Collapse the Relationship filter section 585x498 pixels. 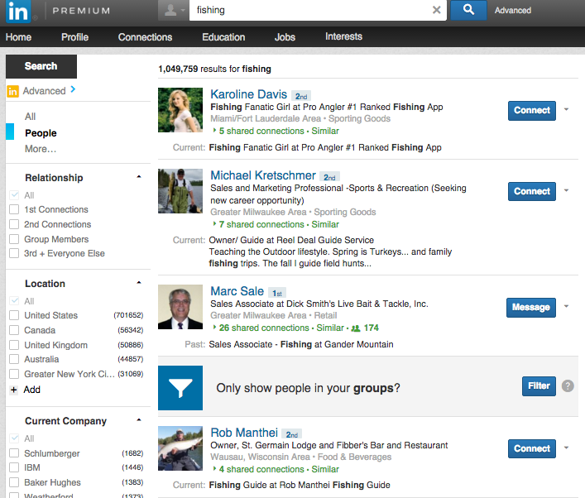pyautogui.click(x=139, y=177)
